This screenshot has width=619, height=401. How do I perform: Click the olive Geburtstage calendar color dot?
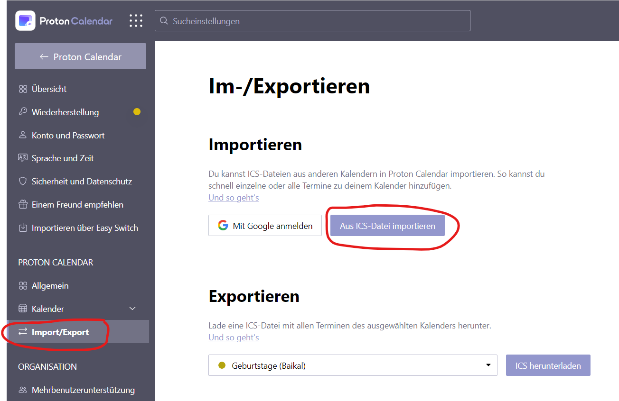221,365
